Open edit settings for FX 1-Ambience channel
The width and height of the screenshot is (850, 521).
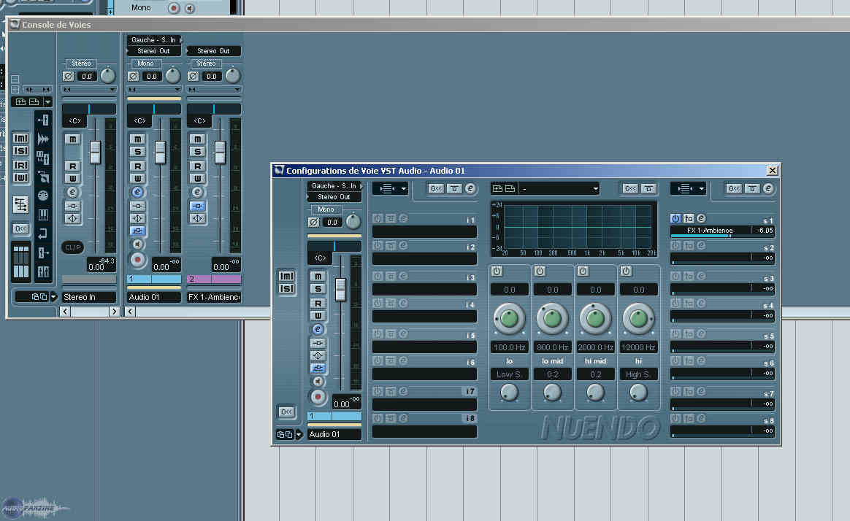(x=197, y=192)
